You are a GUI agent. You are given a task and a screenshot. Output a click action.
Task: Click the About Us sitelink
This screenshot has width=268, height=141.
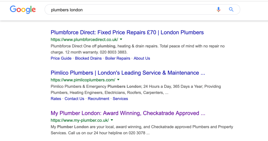tap(142, 58)
